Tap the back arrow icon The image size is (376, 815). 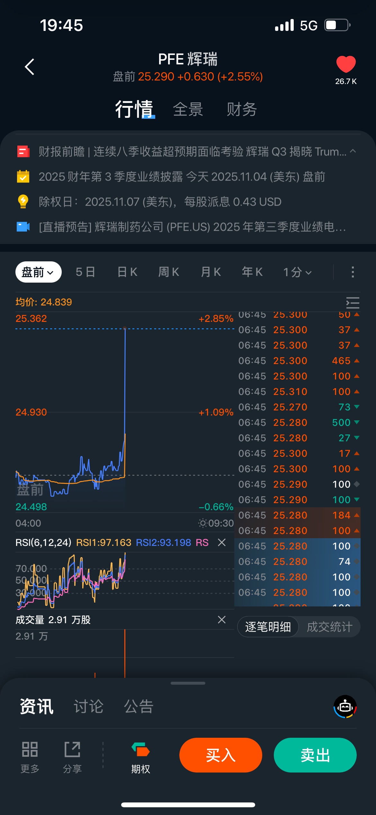[30, 67]
